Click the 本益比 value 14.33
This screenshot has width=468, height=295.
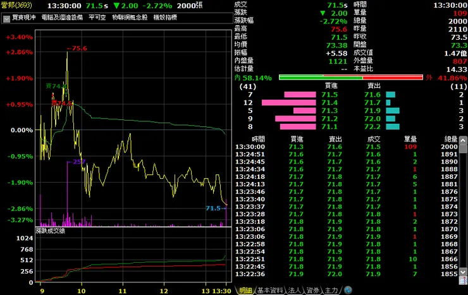pyautogui.click(x=457, y=69)
